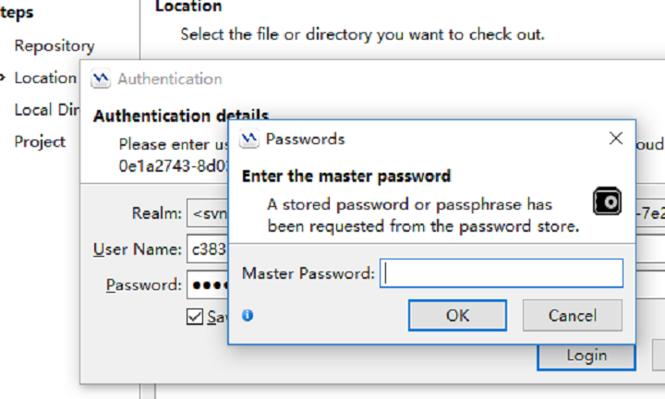Select the Project step
The image size is (665, 399).
(x=40, y=141)
